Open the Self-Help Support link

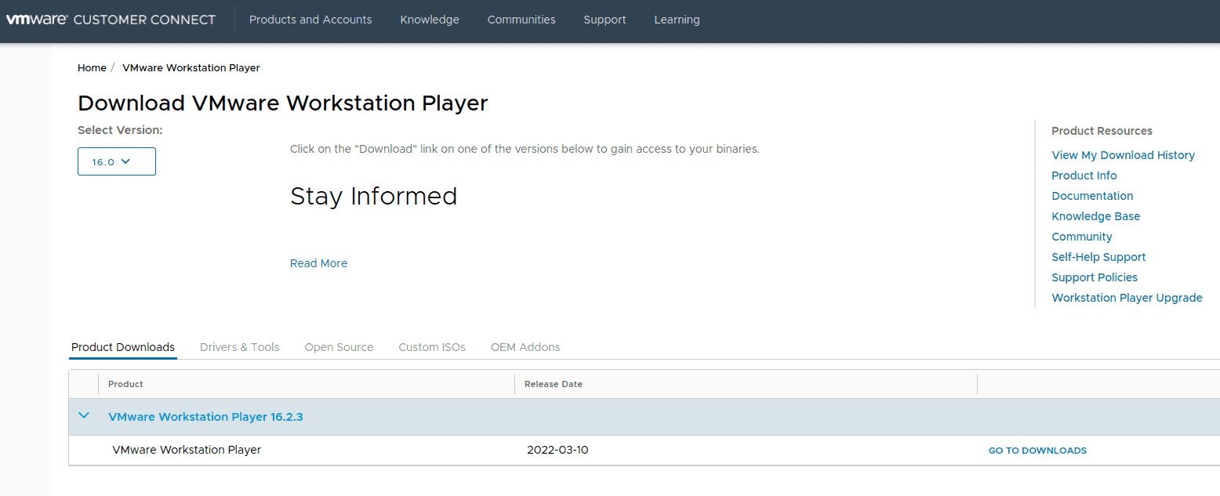tap(1098, 257)
